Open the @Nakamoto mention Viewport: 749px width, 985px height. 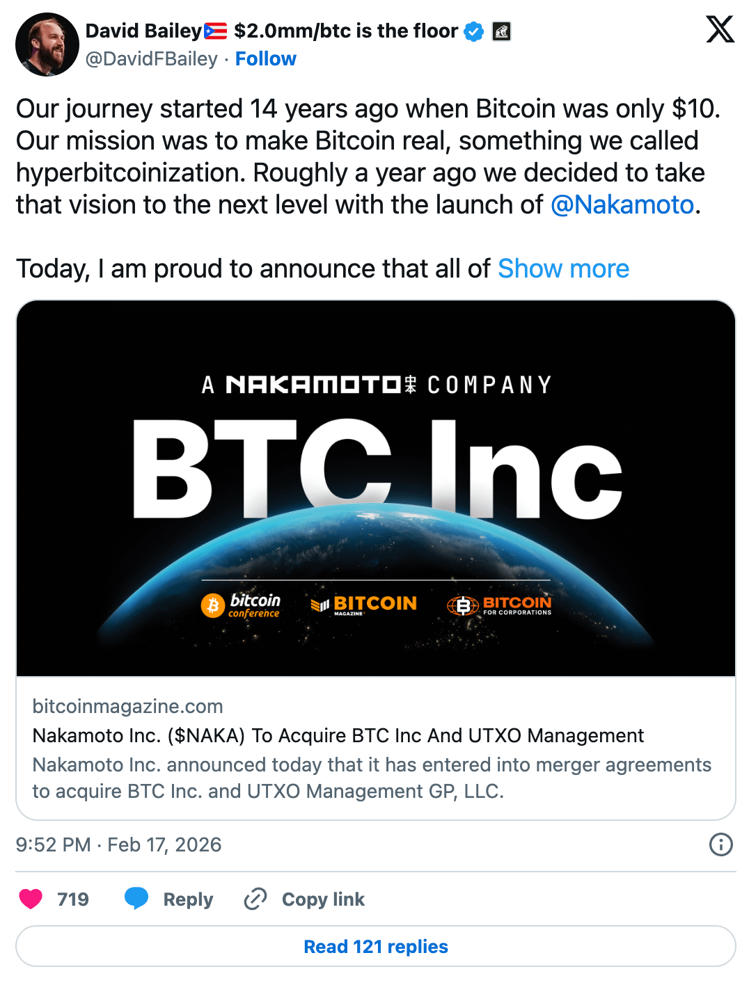622,205
